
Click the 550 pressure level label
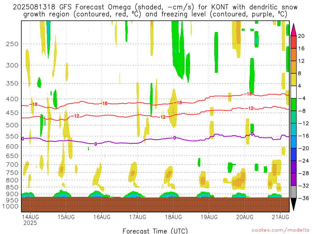click(x=12, y=136)
